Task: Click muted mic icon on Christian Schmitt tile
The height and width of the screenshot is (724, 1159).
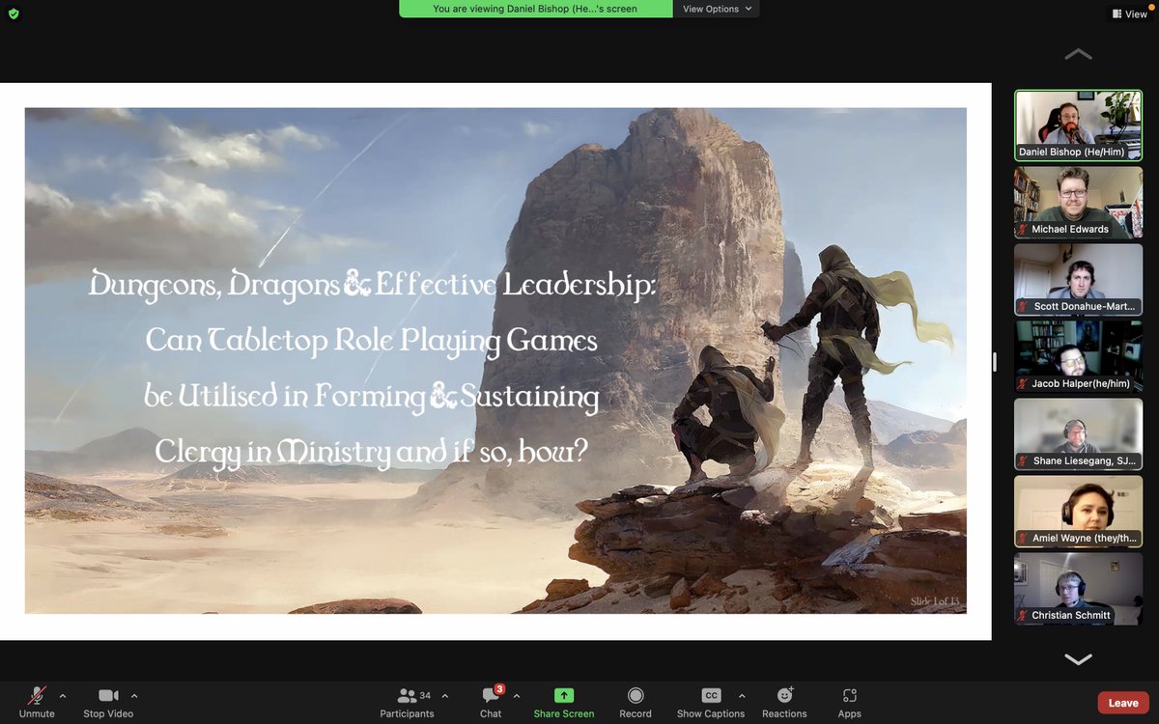Action: 1023,616
